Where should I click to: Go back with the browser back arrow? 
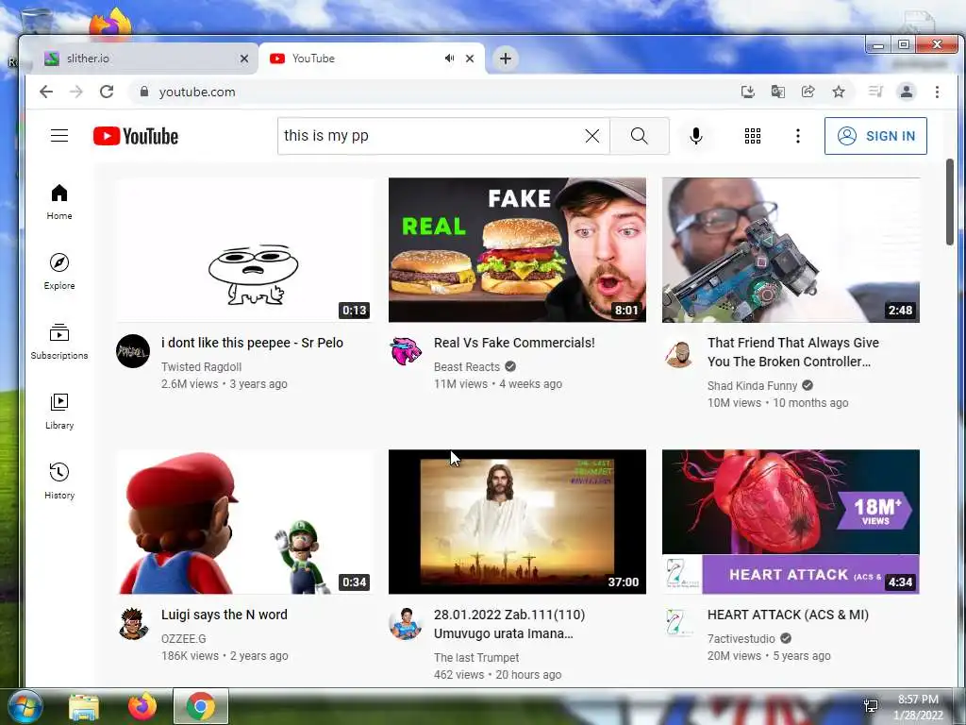tap(46, 92)
